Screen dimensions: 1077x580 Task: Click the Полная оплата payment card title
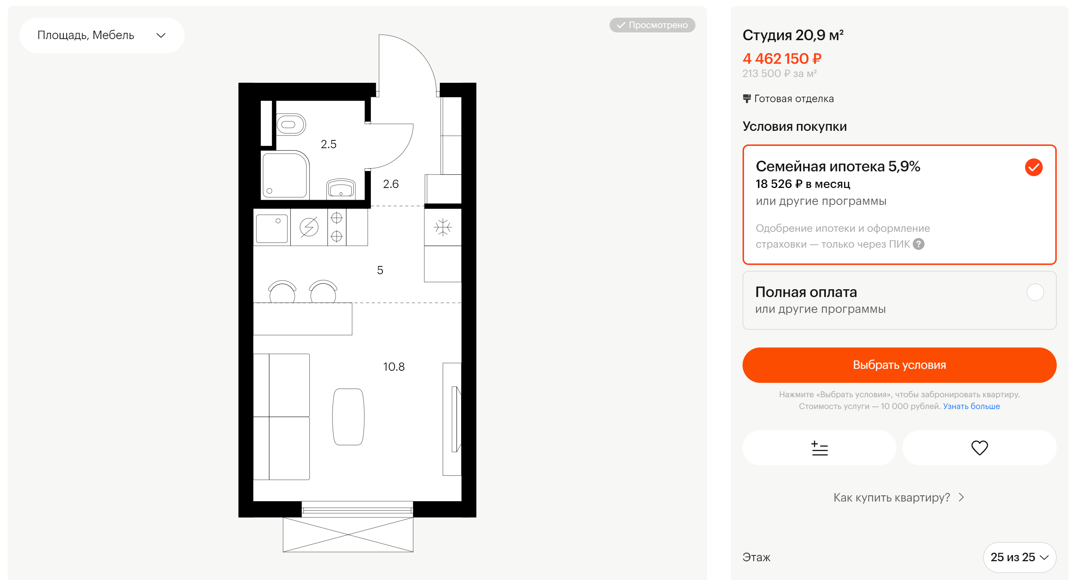[x=806, y=292]
